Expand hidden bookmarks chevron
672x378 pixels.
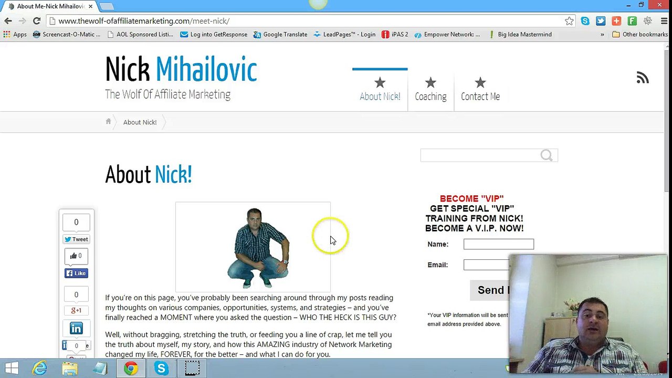[x=602, y=35]
